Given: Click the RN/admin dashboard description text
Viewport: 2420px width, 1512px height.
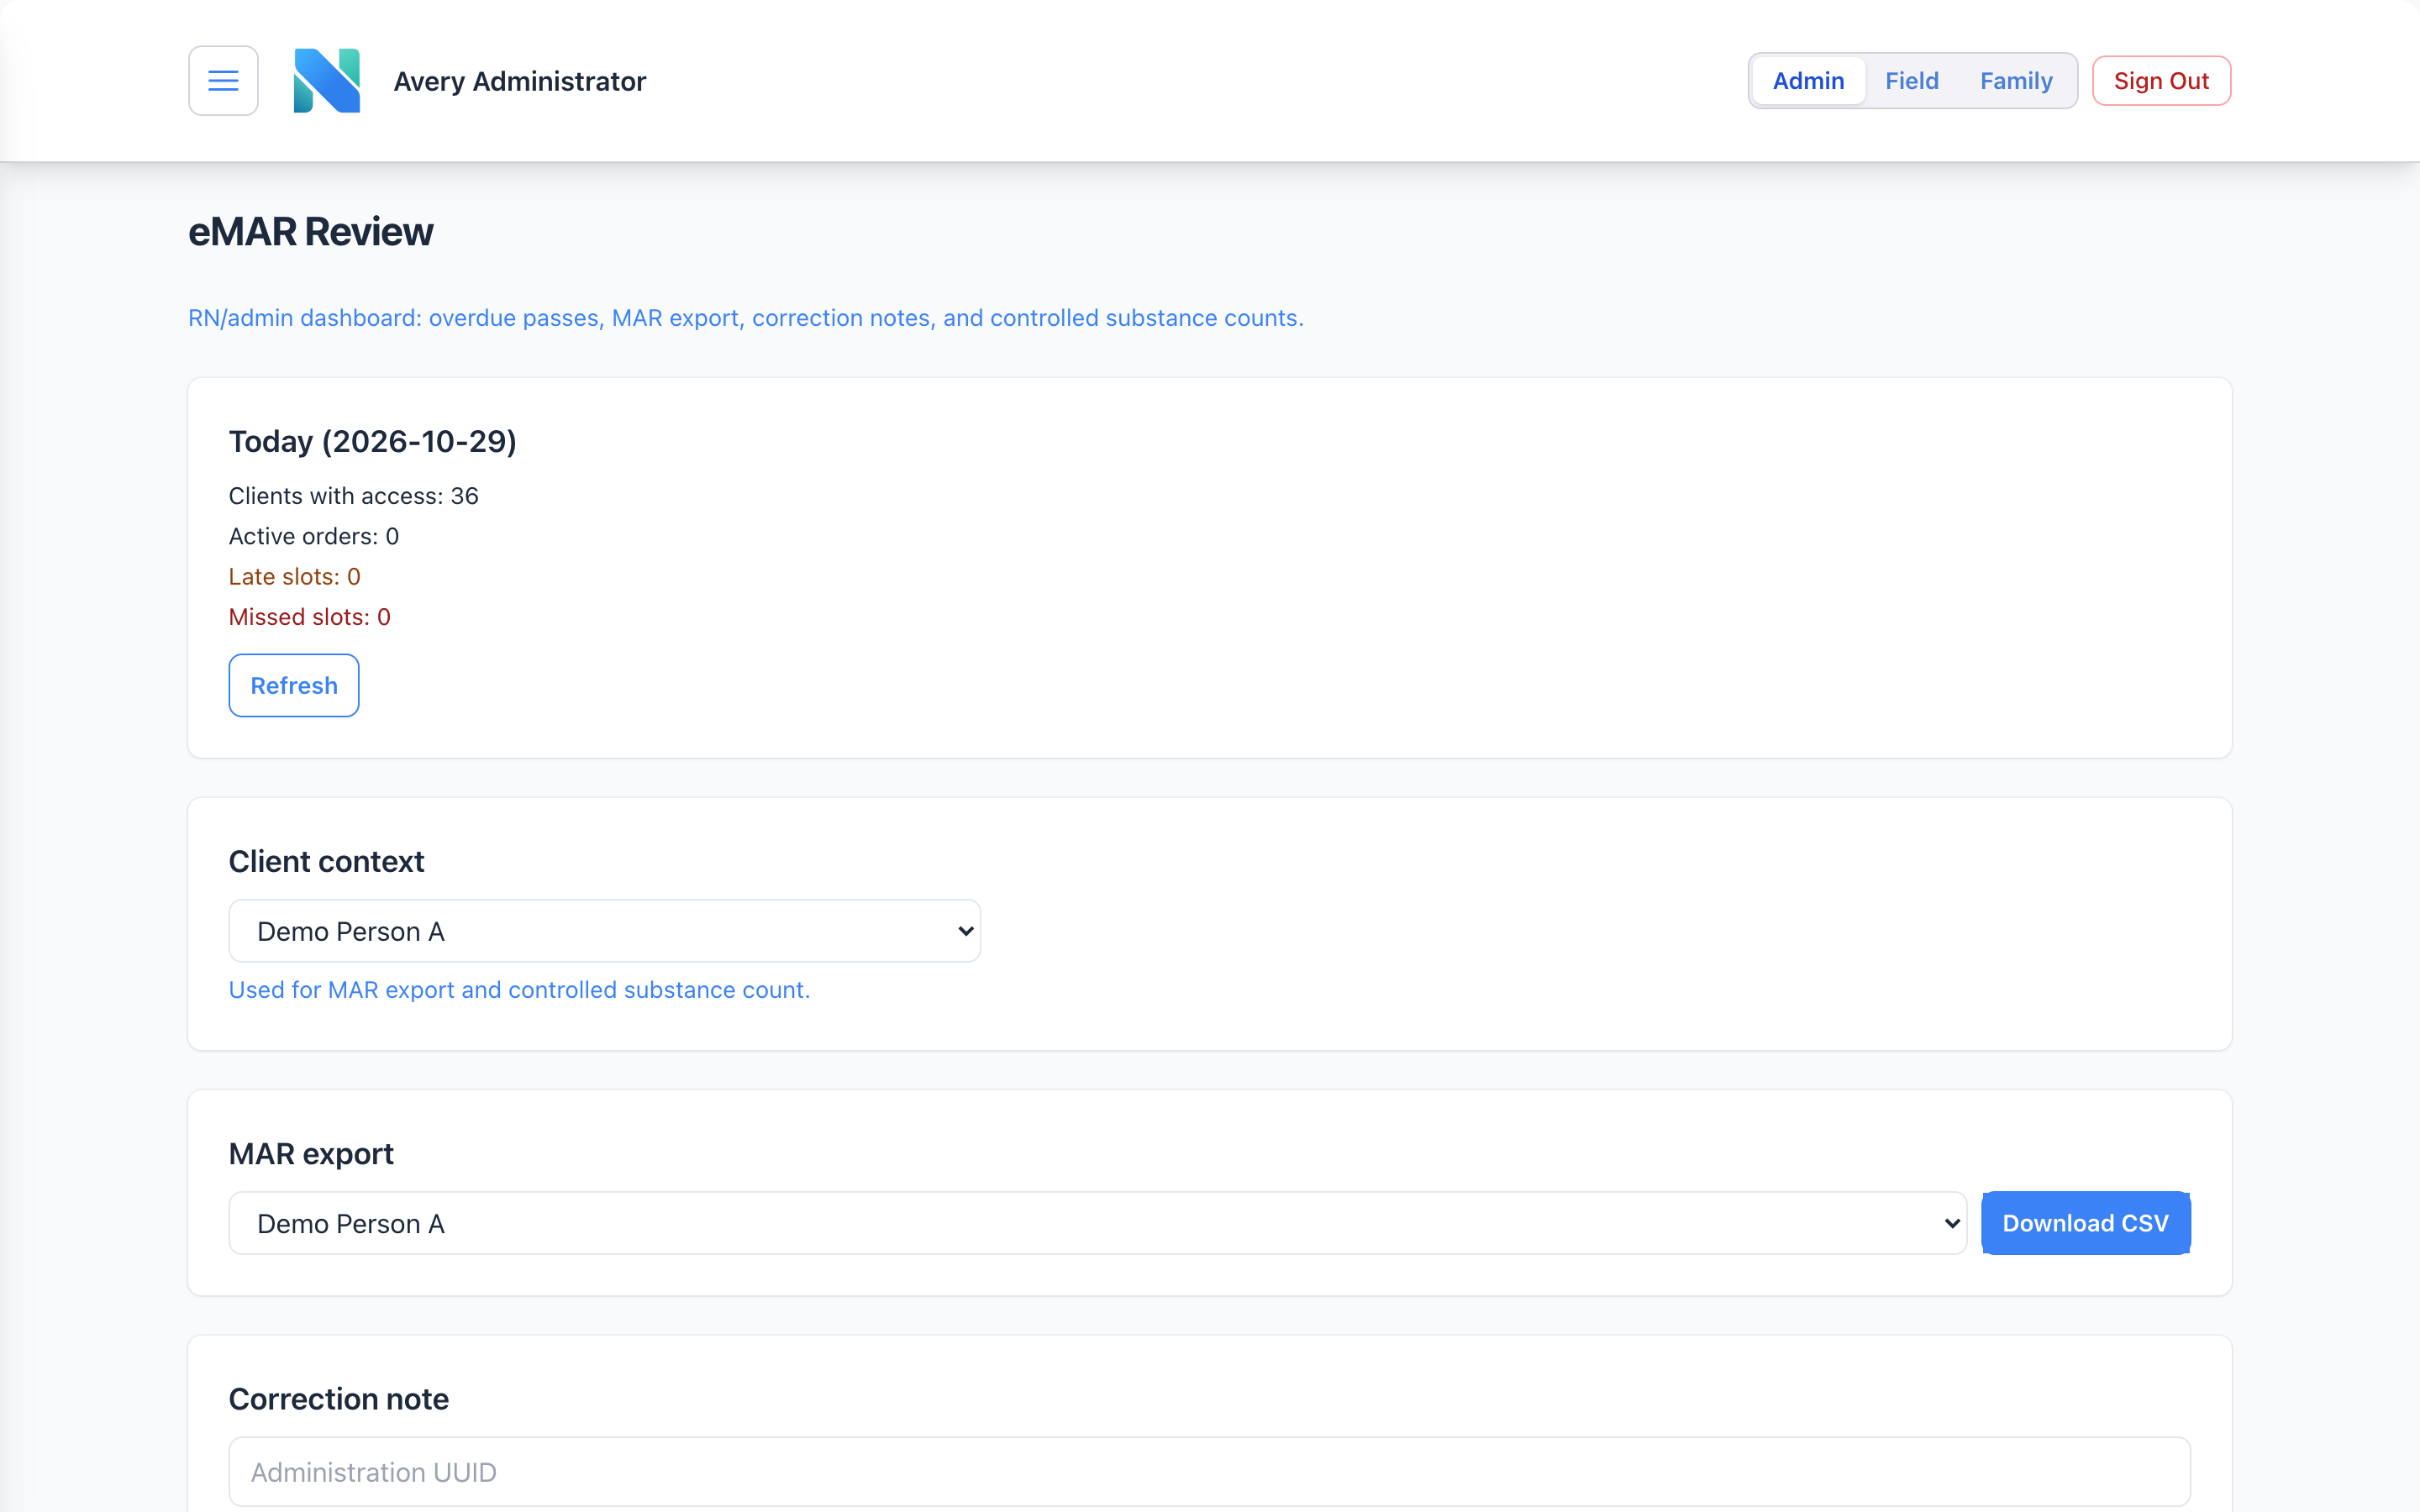Looking at the screenshot, I should click(x=746, y=318).
